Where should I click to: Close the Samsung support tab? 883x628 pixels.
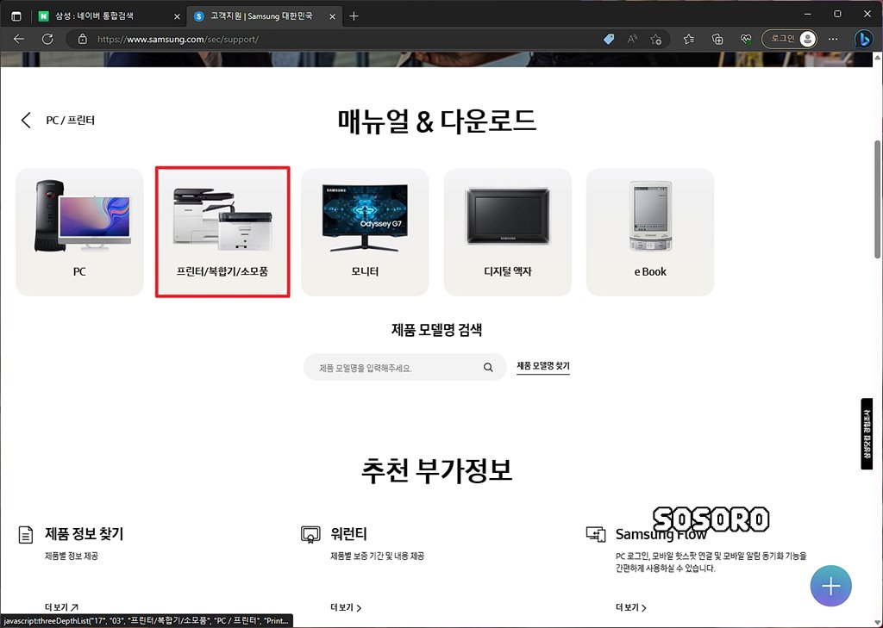332,17
